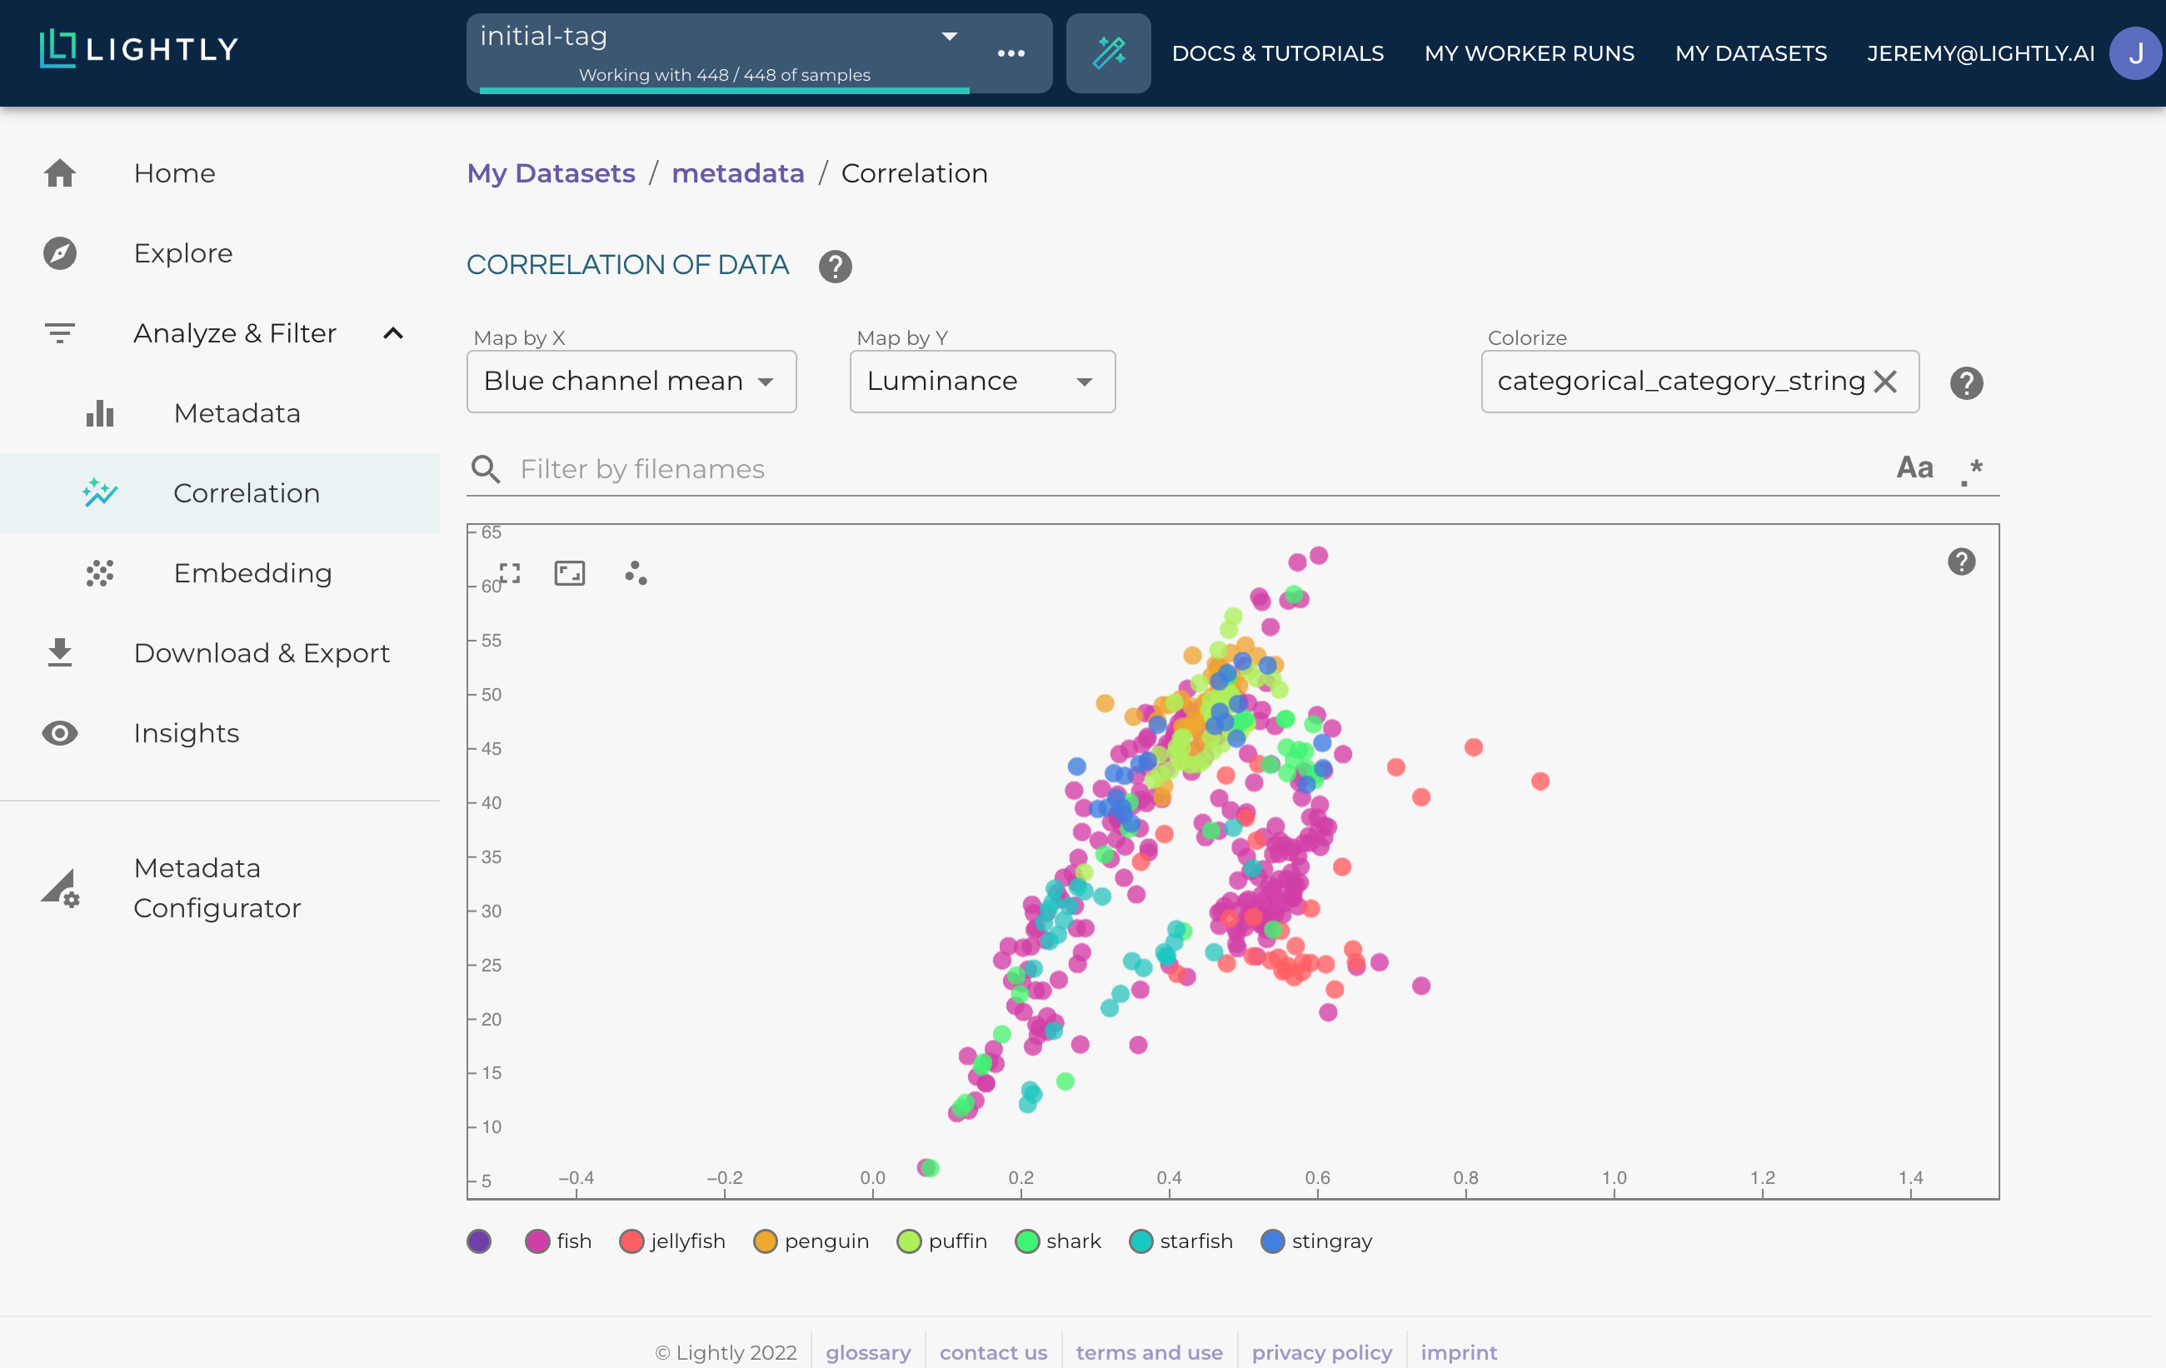This screenshot has width=2166, height=1368.
Task: Open the Luminance Map by Y dropdown
Action: pyautogui.click(x=981, y=382)
